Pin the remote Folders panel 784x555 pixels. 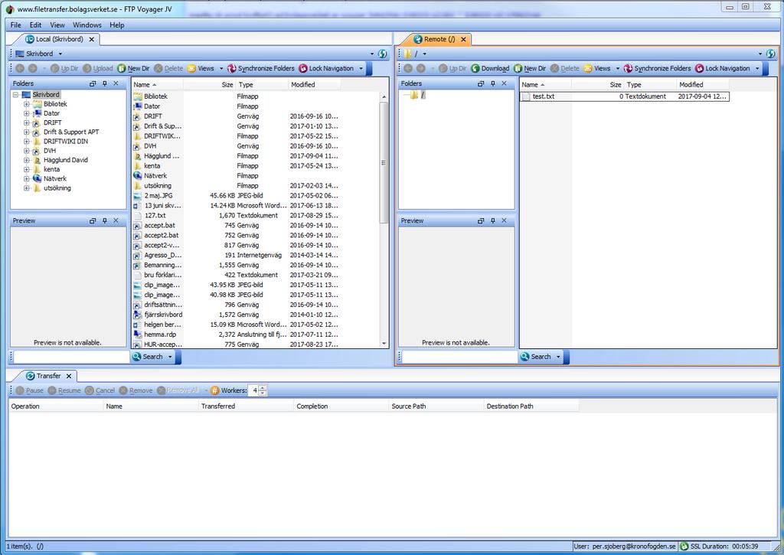492,83
